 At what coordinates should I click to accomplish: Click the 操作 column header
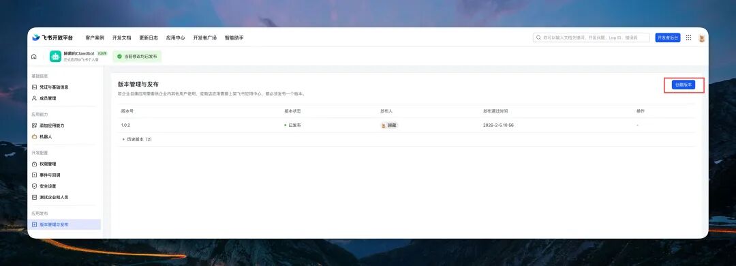click(640, 111)
